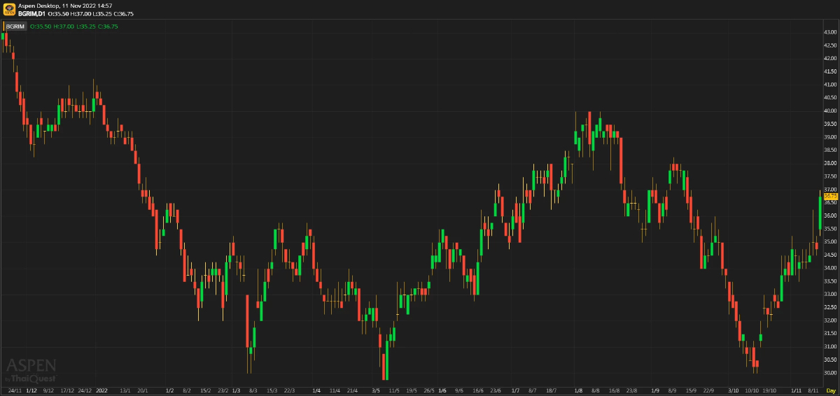Click the Aspen logo icon
The height and width of the screenshot is (396, 840).
[x=8, y=8]
